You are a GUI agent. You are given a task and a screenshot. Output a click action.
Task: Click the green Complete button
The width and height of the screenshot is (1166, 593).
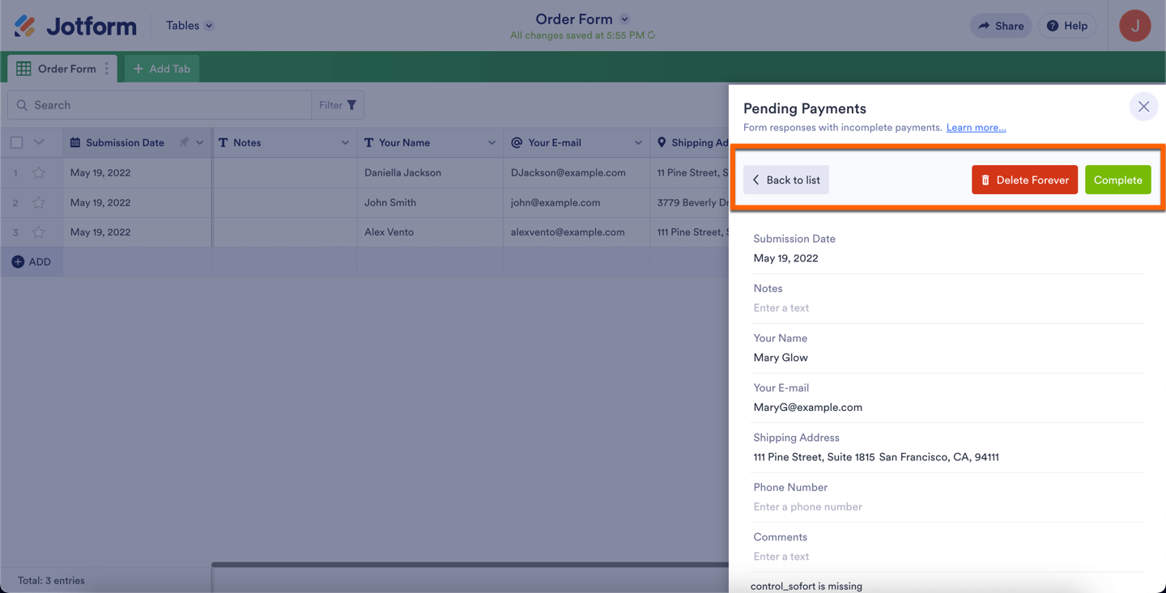click(x=1117, y=180)
